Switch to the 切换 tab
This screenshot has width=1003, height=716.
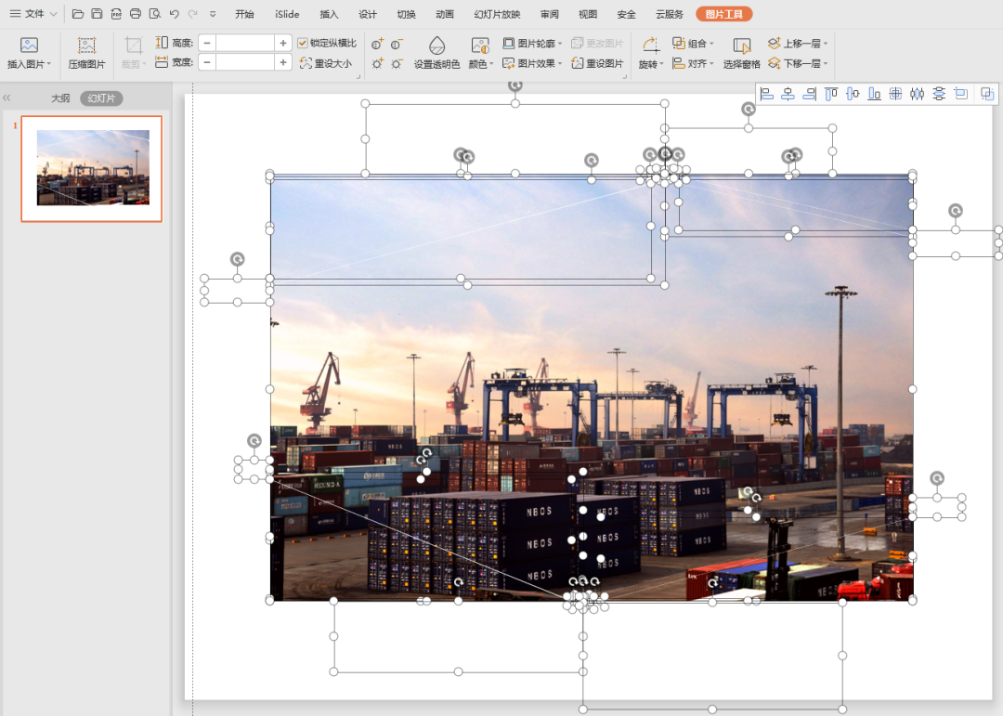[x=406, y=14]
